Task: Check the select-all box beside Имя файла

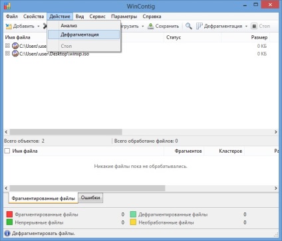Action: coord(7,151)
